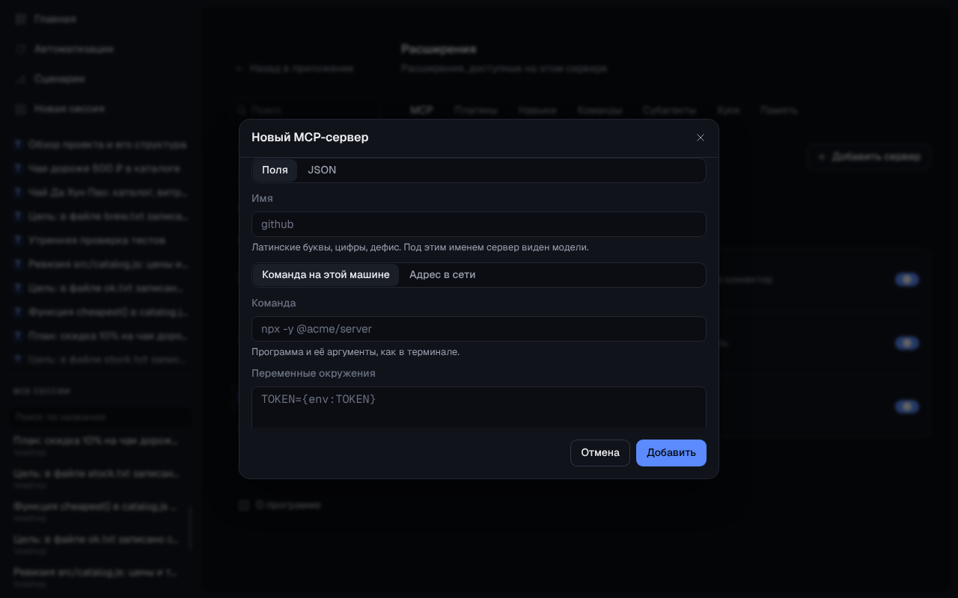Viewport: 958px width, 598px height.
Task: Select Команда на этой машине option
Action: coord(326,274)
